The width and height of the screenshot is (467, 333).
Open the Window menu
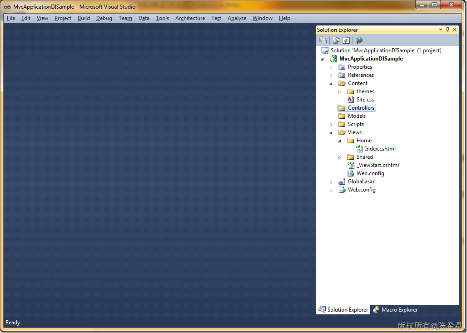tap(263, 18)
